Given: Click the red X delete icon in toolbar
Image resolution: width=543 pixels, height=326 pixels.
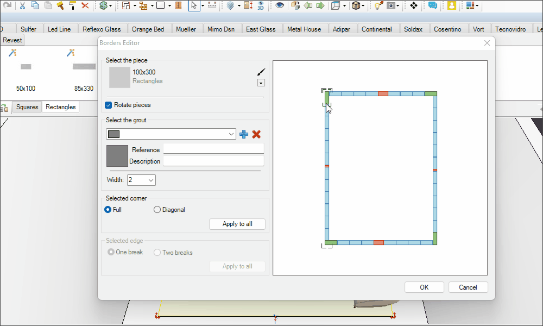Looking at the screenshot, I should click(85, 5).
